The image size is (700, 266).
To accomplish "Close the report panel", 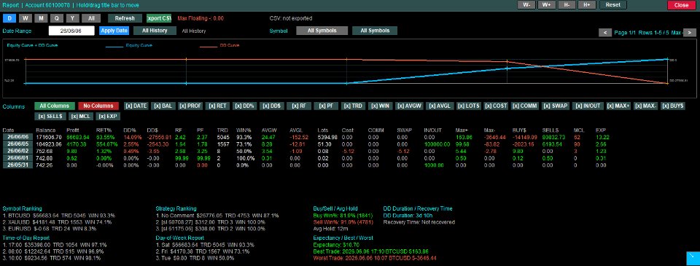I will (x=681, y=5).
